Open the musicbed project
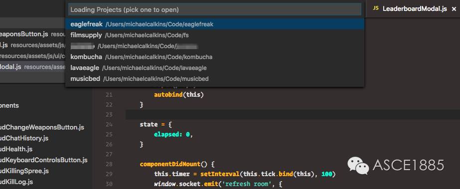The width and height of the screenshot is (460, 189). [215, 78]
